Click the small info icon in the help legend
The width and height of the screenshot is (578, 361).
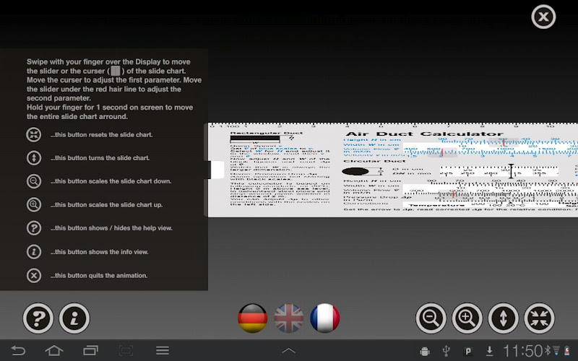tap(34, 252)
